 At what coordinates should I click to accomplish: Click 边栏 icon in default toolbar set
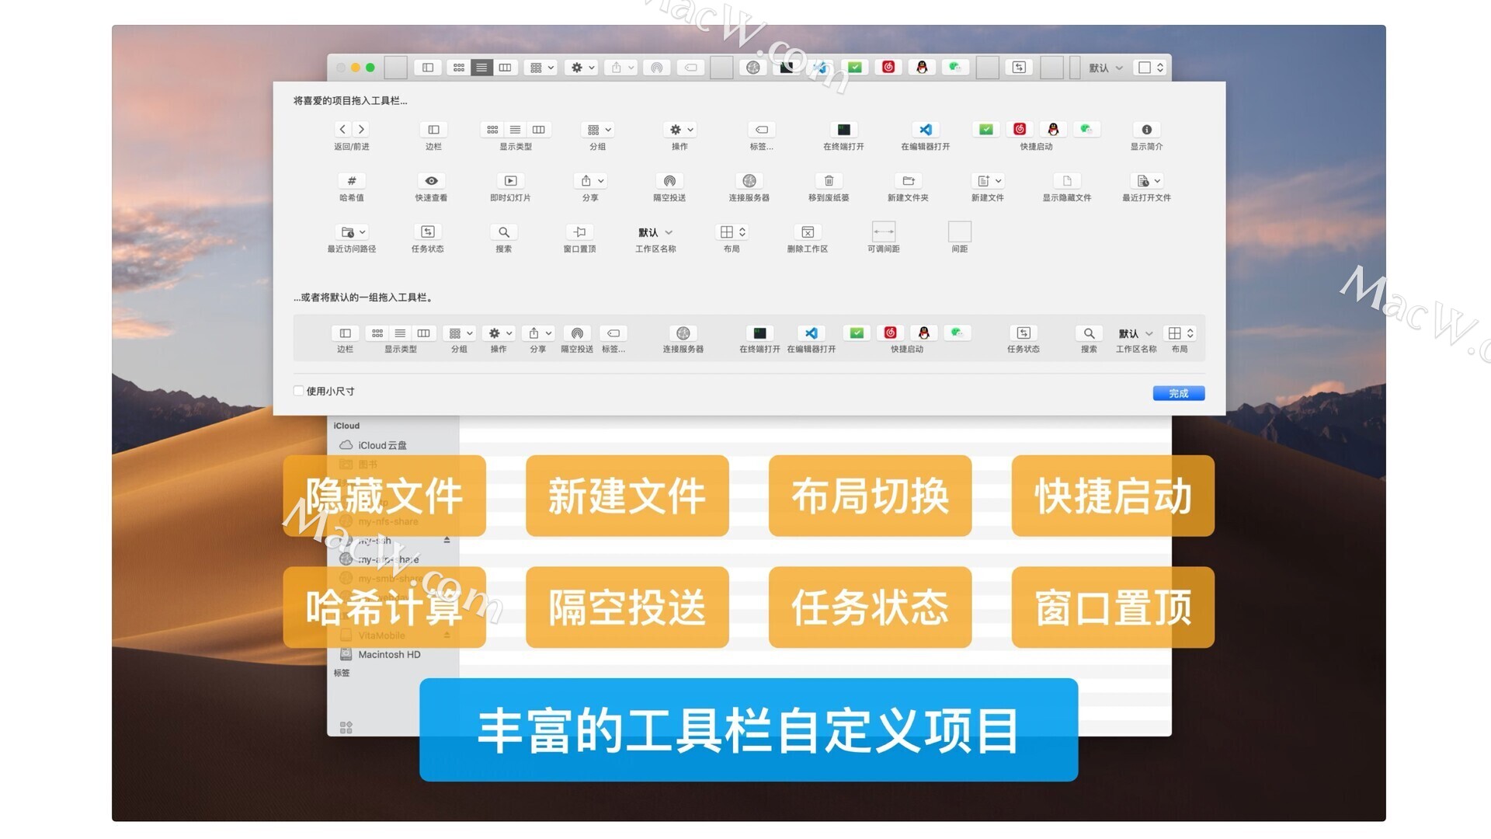[x=345, y=332]
